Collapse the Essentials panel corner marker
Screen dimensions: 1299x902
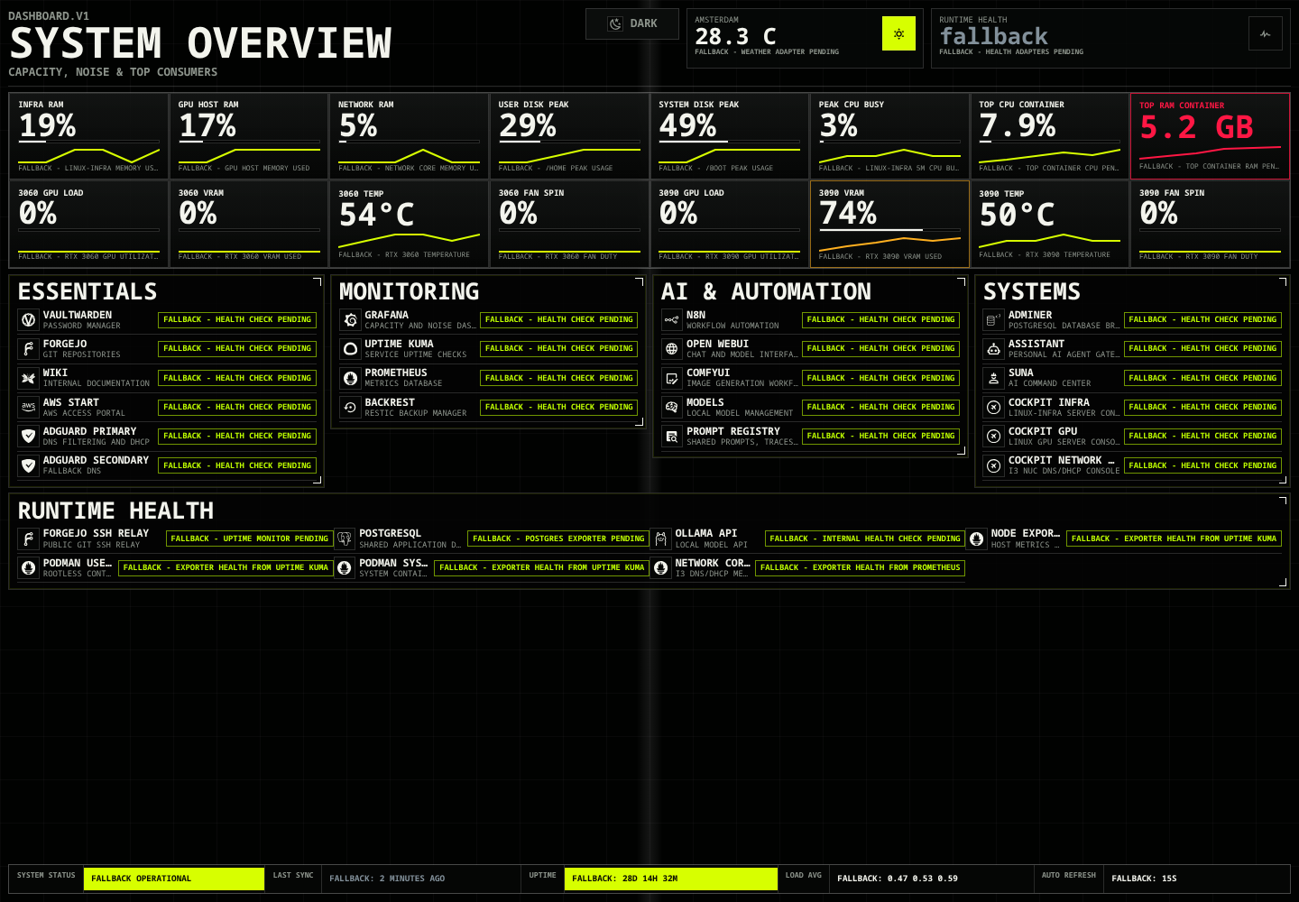[x=317, y=282]
